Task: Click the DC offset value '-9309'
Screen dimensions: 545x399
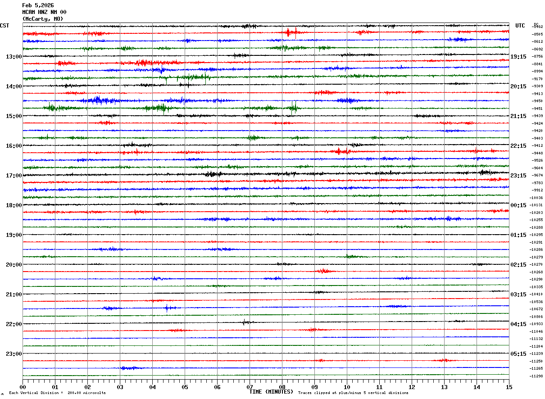Action: coord(537,86)
